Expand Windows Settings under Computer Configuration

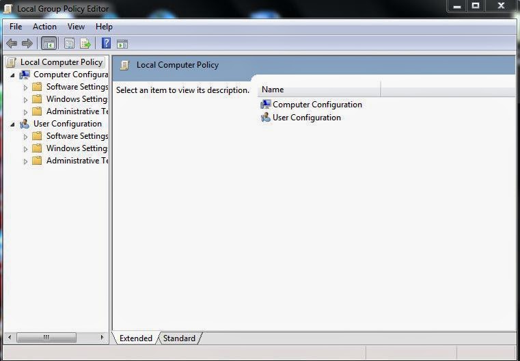(x=25, y=100)
